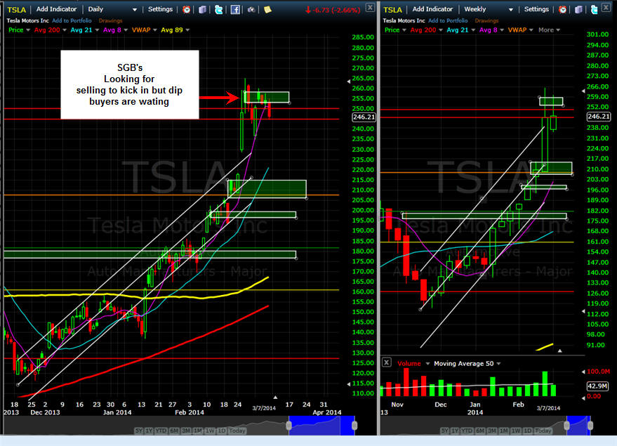The width and height of the screenshot is (617, 446).
Task: Select 6M range in Weekly chart
Action: (479, 431)
